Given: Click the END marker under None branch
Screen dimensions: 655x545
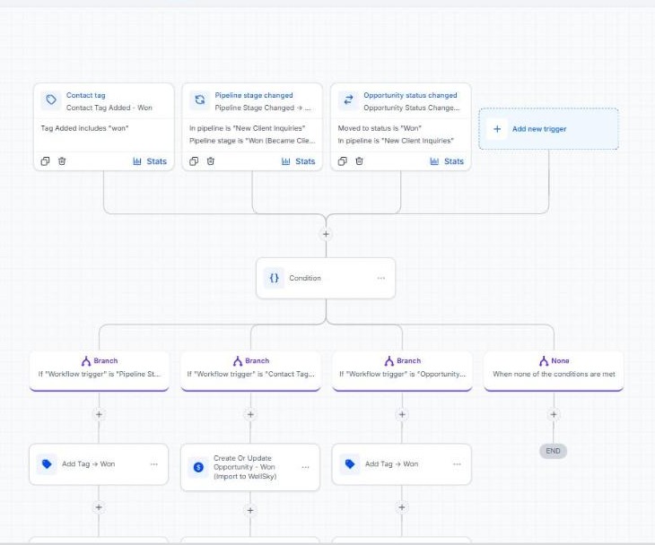Looking at the screenshot, I should coord(553,451).
